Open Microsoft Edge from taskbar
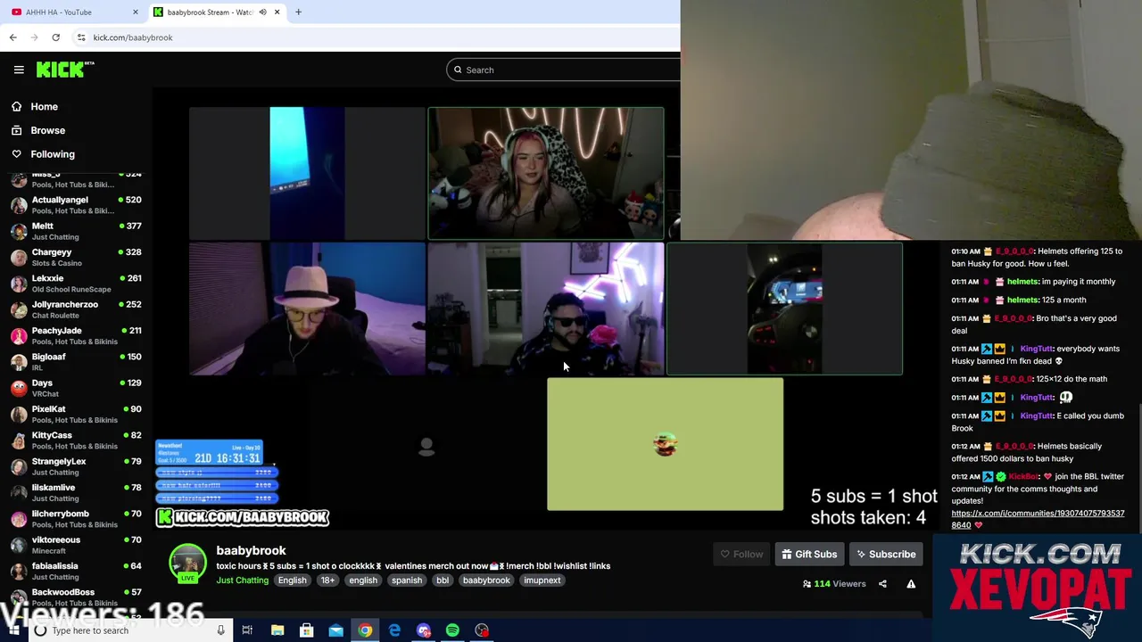This screenshot has width=1142, height=642. (x=394, y=630)
